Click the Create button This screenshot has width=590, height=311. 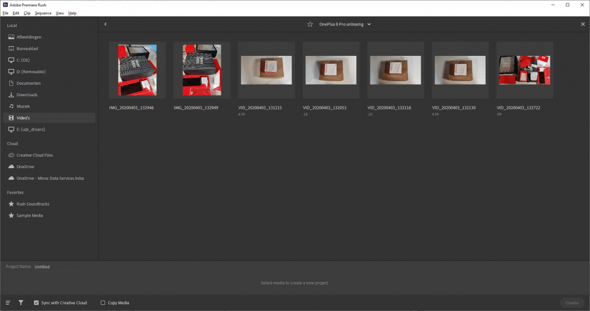[572, 303]
